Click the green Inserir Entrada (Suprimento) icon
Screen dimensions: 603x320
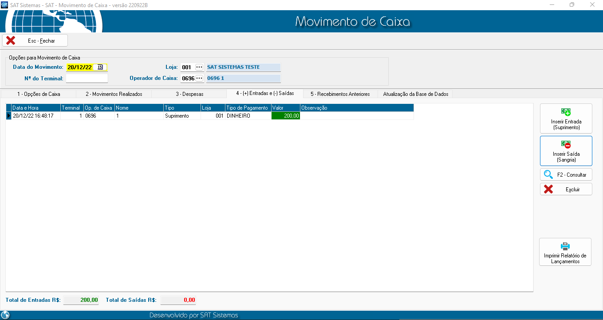(566, 112)
